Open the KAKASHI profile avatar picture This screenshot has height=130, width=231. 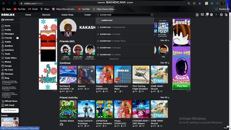(68, 27)
